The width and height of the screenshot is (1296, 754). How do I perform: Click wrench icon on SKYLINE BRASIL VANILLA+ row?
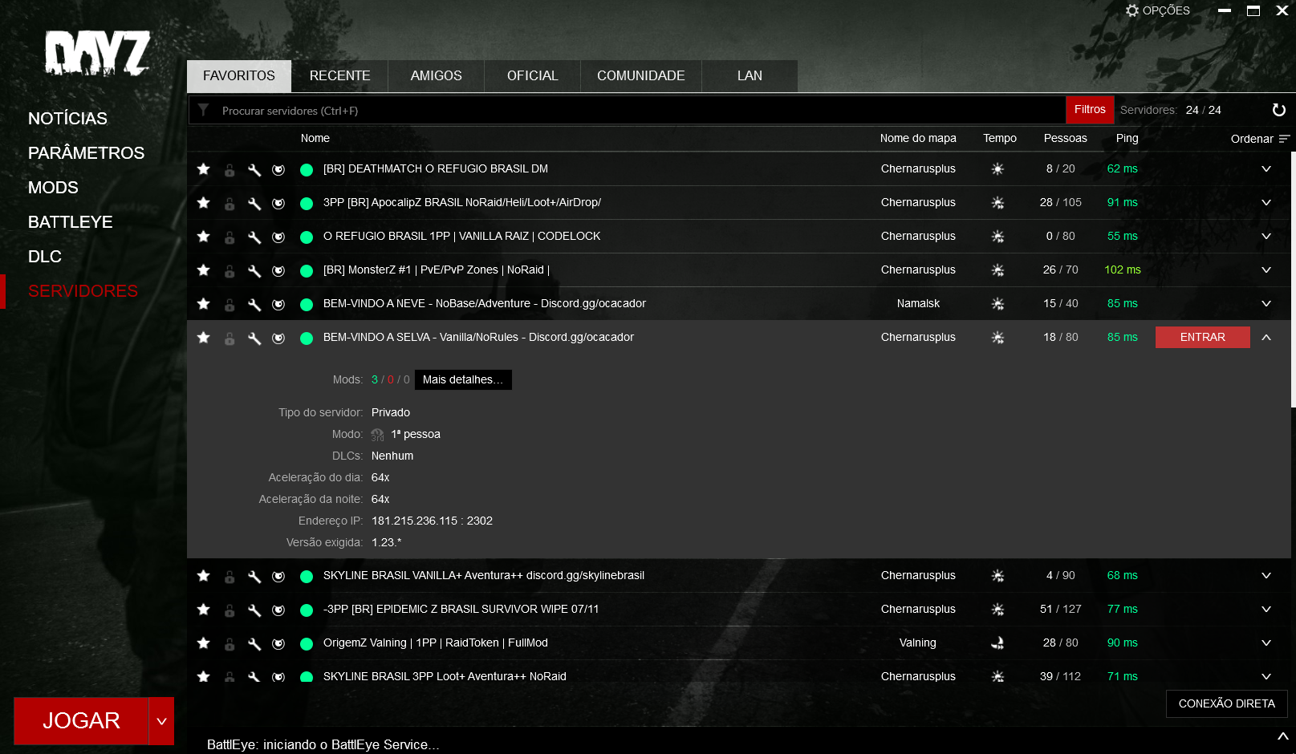pyautogui.click(x=254, y=577)
